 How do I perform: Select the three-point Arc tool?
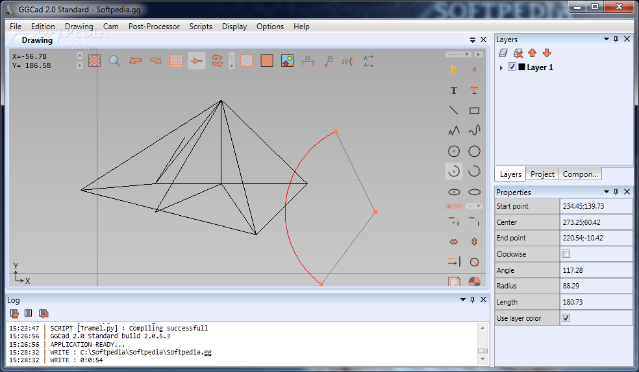474,171
